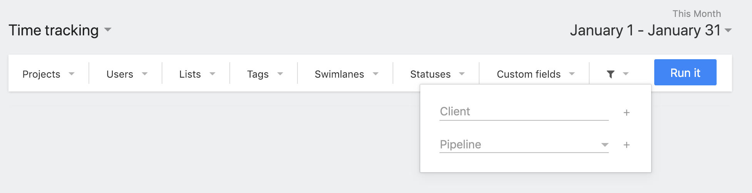Open the Tags filter dropdown
Screen dimensions: 752x193
265,74
